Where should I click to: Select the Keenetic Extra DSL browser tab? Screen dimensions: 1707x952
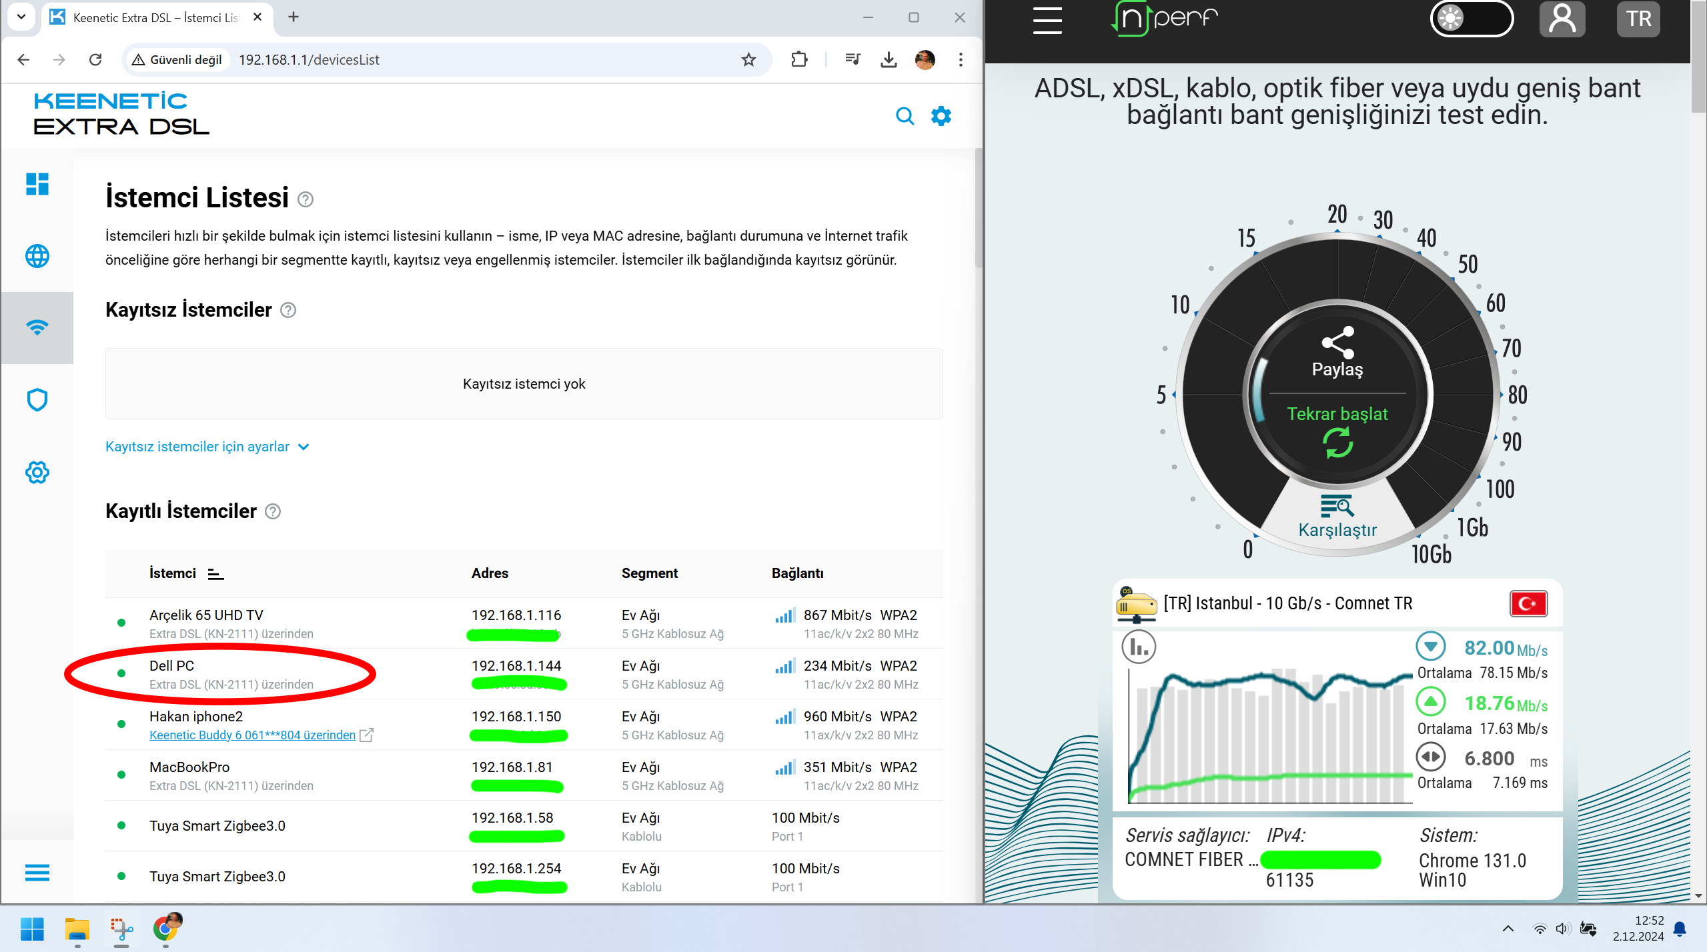coord(157,18)
